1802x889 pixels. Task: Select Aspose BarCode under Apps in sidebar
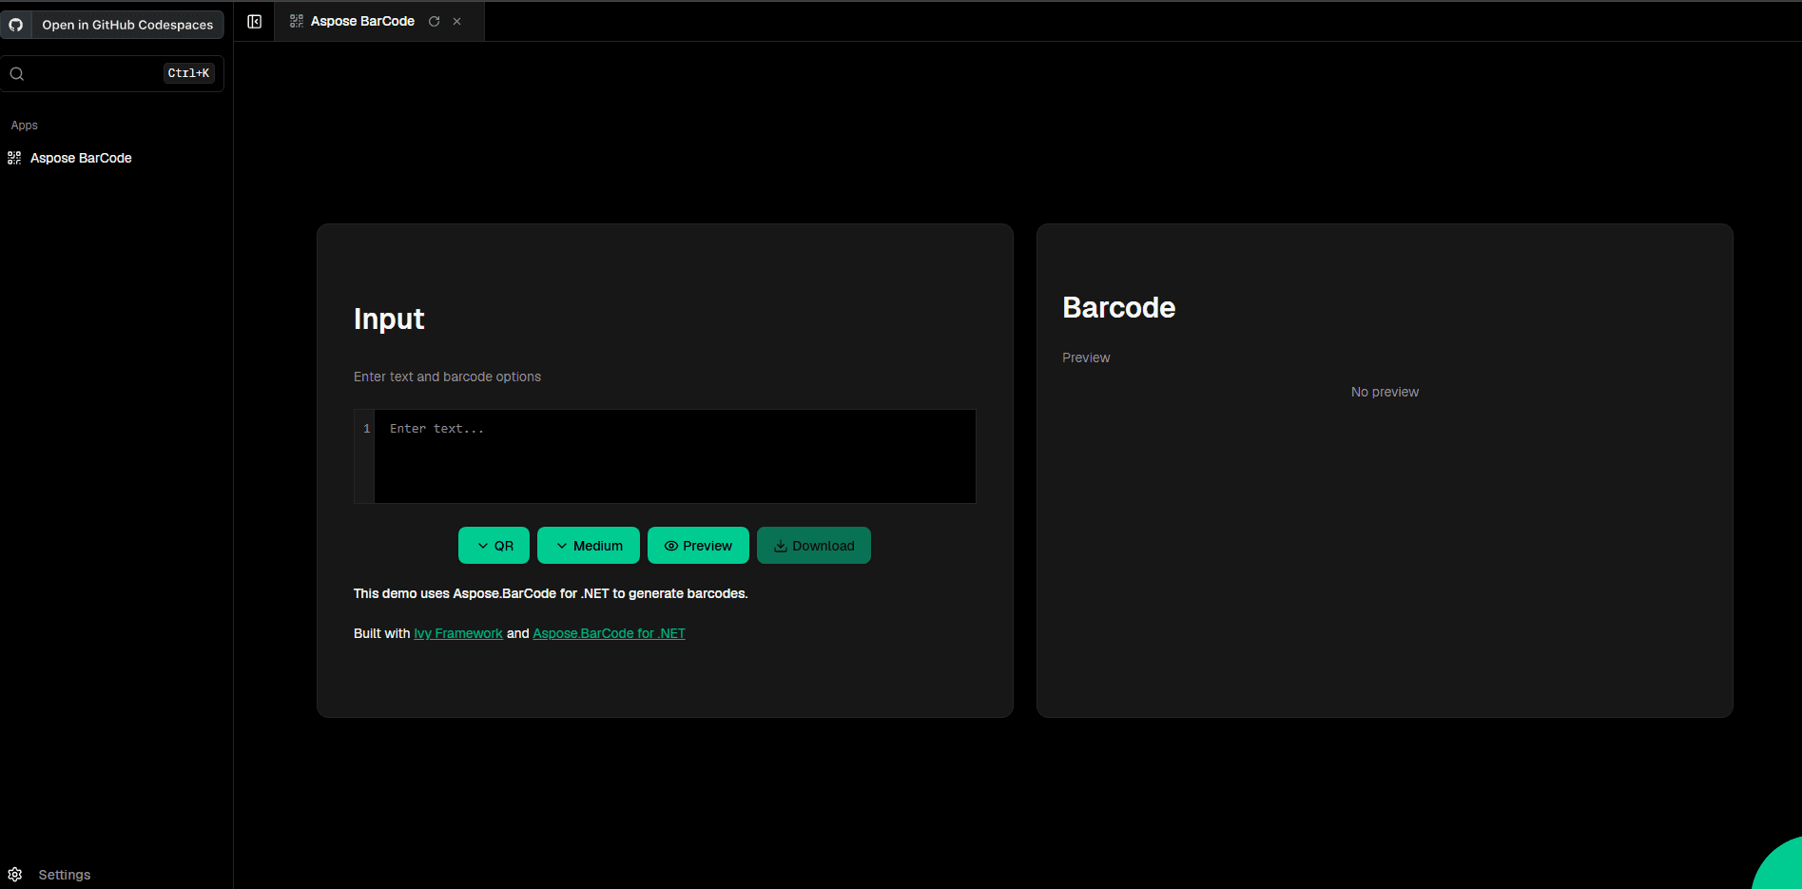click(x=81, y=157)
